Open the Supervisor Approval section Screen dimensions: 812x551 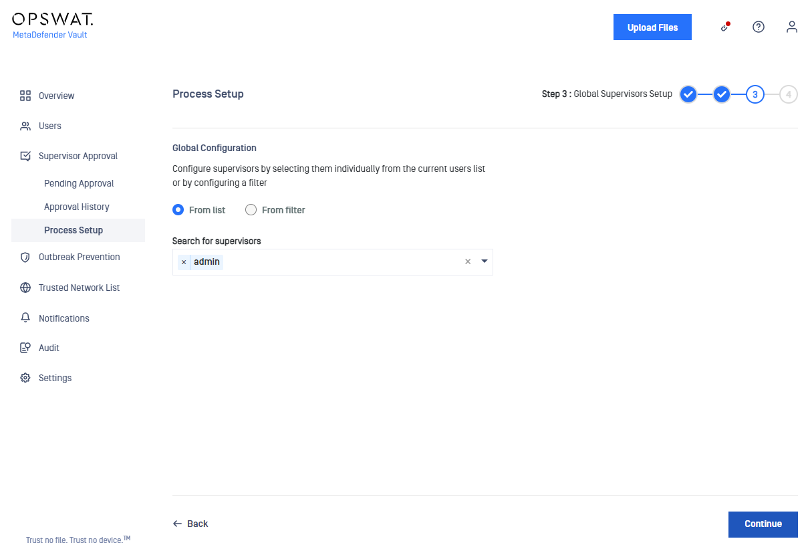tap(78, 156)
